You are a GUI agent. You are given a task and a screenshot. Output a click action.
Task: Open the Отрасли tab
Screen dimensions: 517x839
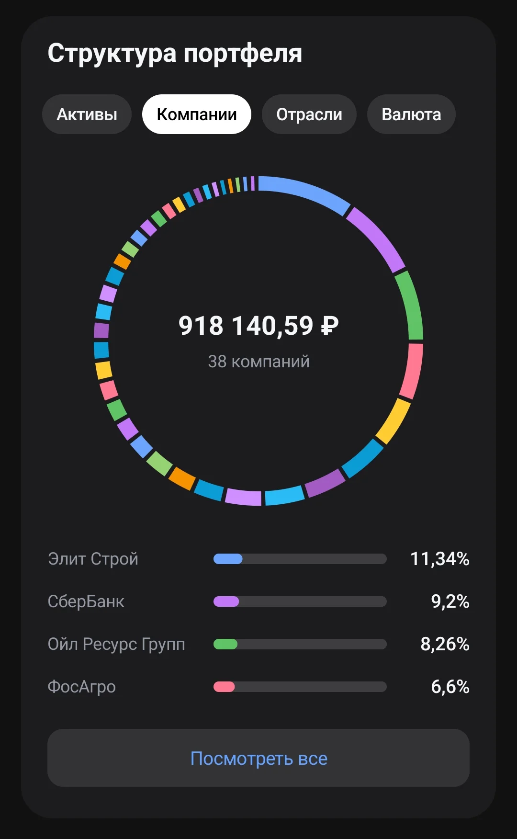tap(309, 114)
